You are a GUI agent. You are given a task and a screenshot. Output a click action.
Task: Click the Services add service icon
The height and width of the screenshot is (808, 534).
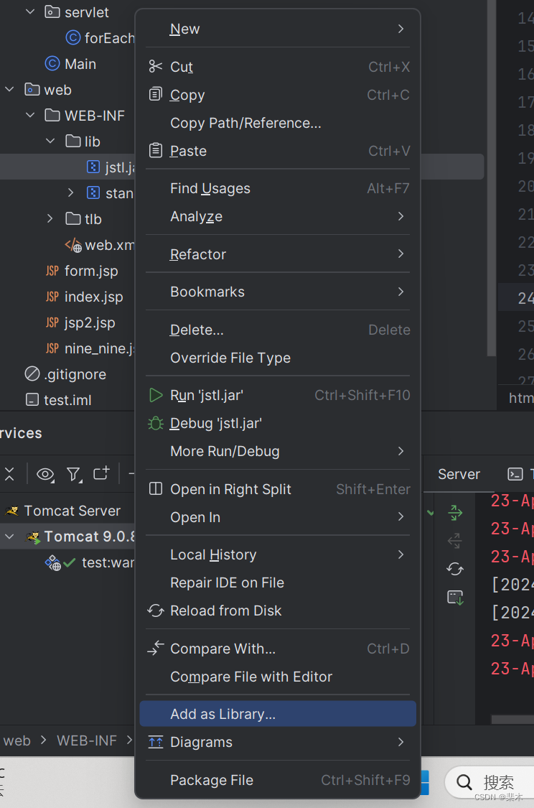pos(101,473)
